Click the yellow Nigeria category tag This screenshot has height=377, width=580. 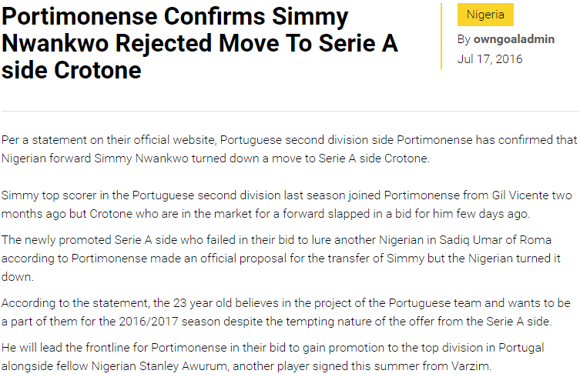pos(484,15)
